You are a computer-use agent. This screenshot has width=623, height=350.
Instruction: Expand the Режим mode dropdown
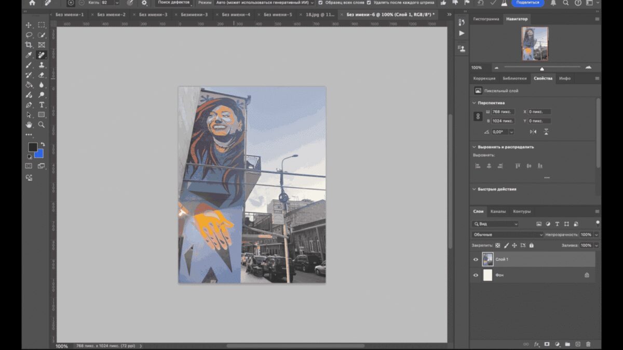click(265, 3)
